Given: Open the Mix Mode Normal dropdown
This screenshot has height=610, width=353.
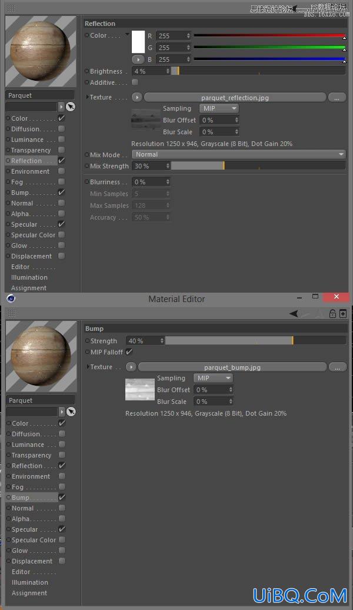Looking at the screenshot, I should (x=239, y=154).
